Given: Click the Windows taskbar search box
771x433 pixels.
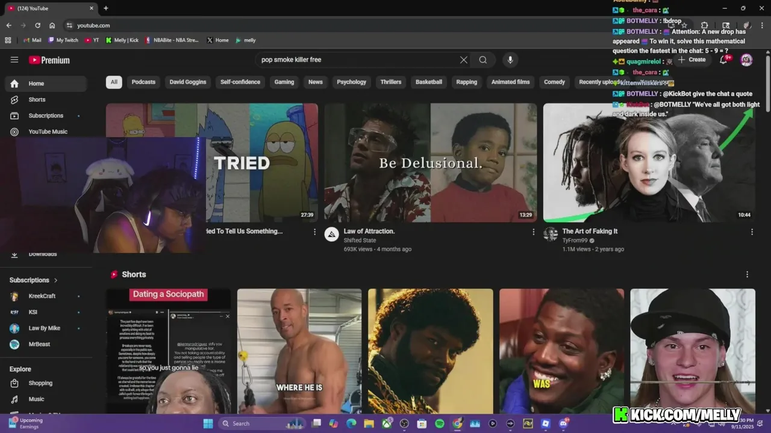Looking at the screenshot, I should click(263, 423).
